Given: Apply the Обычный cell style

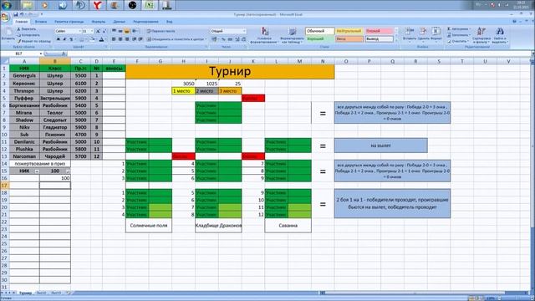Looking at the screenshot, I should tap(319, 31).
